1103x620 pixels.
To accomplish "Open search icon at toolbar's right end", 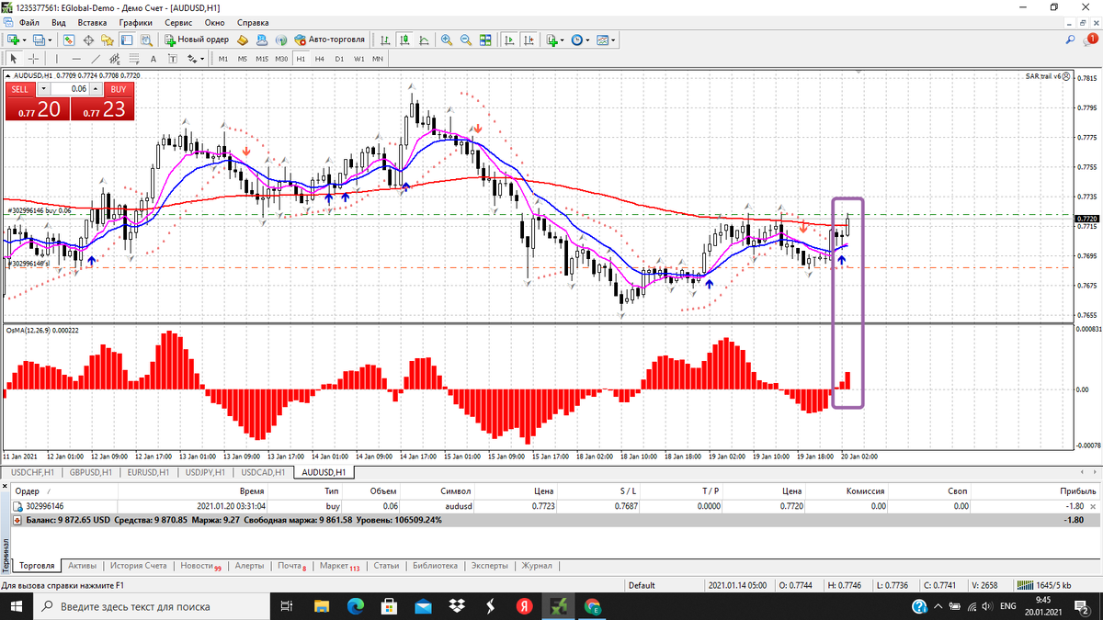I will [1070, 39].
